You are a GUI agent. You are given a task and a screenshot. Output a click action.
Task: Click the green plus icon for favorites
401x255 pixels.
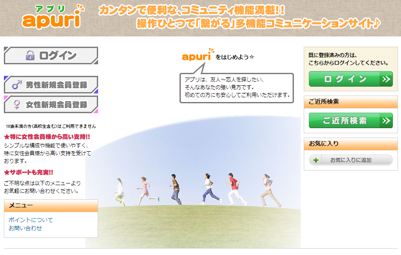click(x=316, y=160)
